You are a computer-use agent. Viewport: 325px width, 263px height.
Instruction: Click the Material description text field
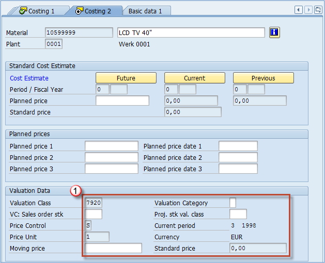tap(191, 32)
